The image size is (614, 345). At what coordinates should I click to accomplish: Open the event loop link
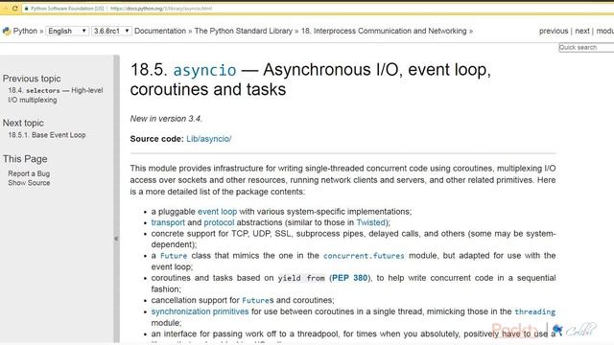pos(218,212)
